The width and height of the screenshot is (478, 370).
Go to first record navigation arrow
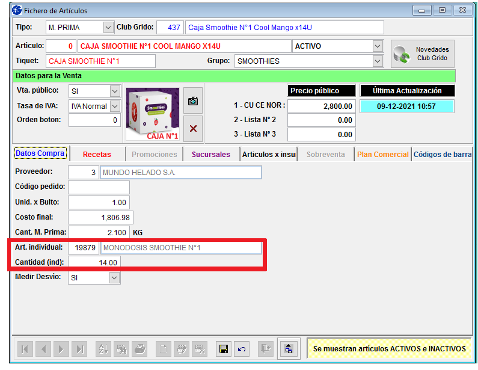25,349
